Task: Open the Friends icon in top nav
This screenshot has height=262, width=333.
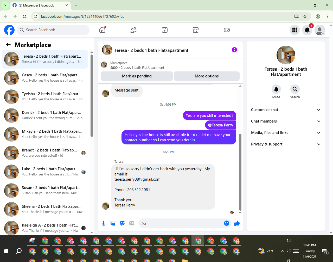Action: coord(133,30)
